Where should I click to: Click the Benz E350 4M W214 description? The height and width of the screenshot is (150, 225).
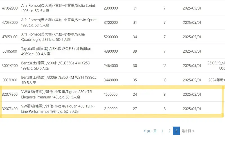(x=59, y=80)
